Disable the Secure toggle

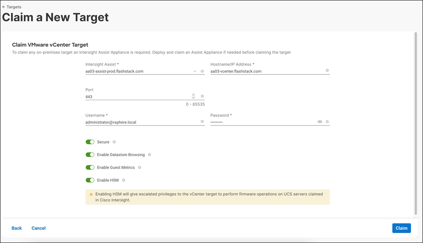(x=90, y=142)
